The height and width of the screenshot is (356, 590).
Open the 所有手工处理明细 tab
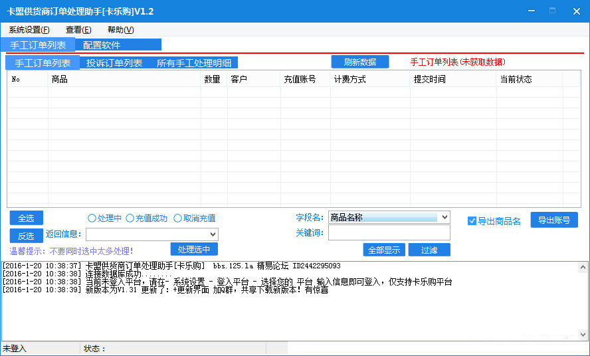[194, 63]
